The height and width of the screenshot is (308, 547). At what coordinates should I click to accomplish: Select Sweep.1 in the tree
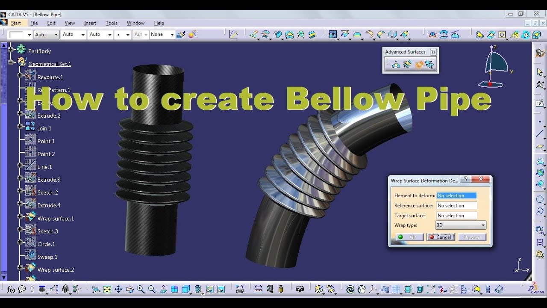[x=47, y=257]
